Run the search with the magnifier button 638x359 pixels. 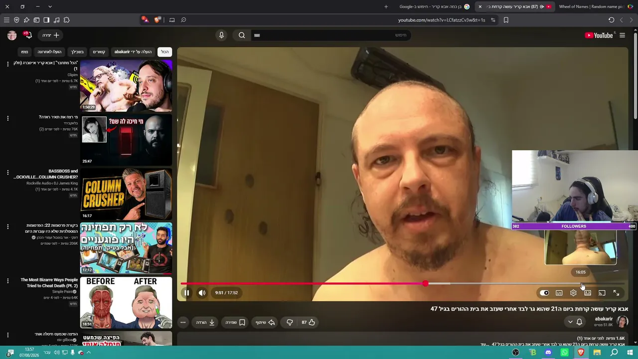point(242,35)
